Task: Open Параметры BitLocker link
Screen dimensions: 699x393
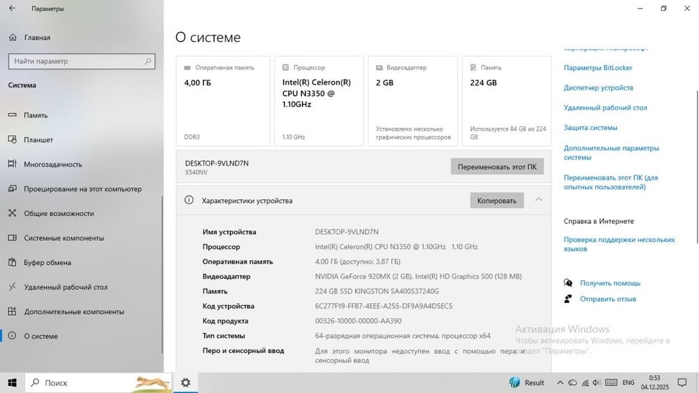Action: click(x=598, y=68)
